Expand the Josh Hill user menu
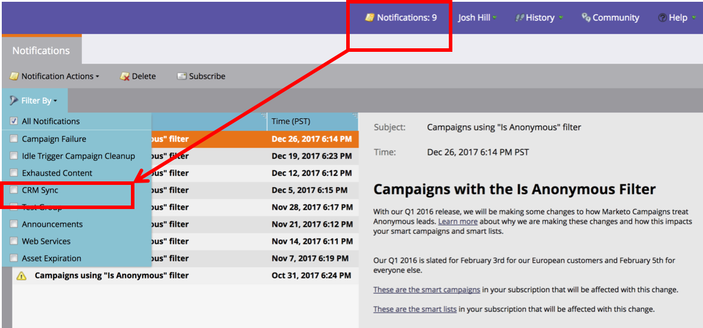Viewport: 703px width, 328px height. tap(477, 18)
